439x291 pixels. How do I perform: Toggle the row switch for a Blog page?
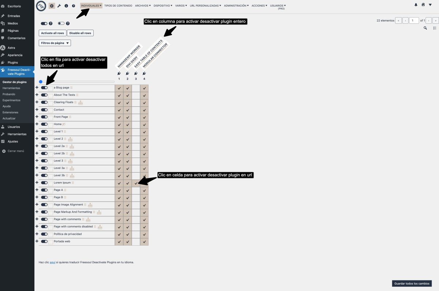[44, 88]
